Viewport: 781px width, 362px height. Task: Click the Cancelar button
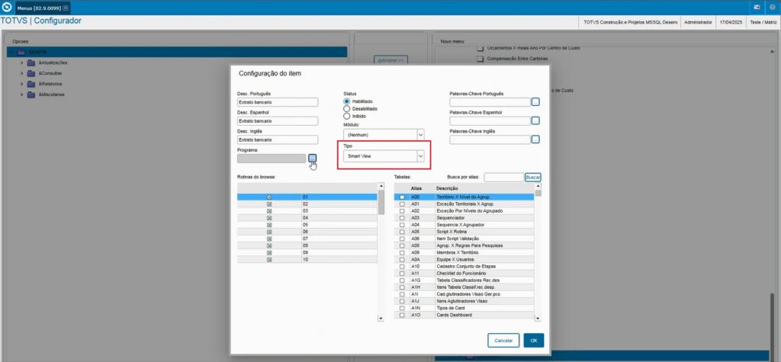tap(503, 341)
